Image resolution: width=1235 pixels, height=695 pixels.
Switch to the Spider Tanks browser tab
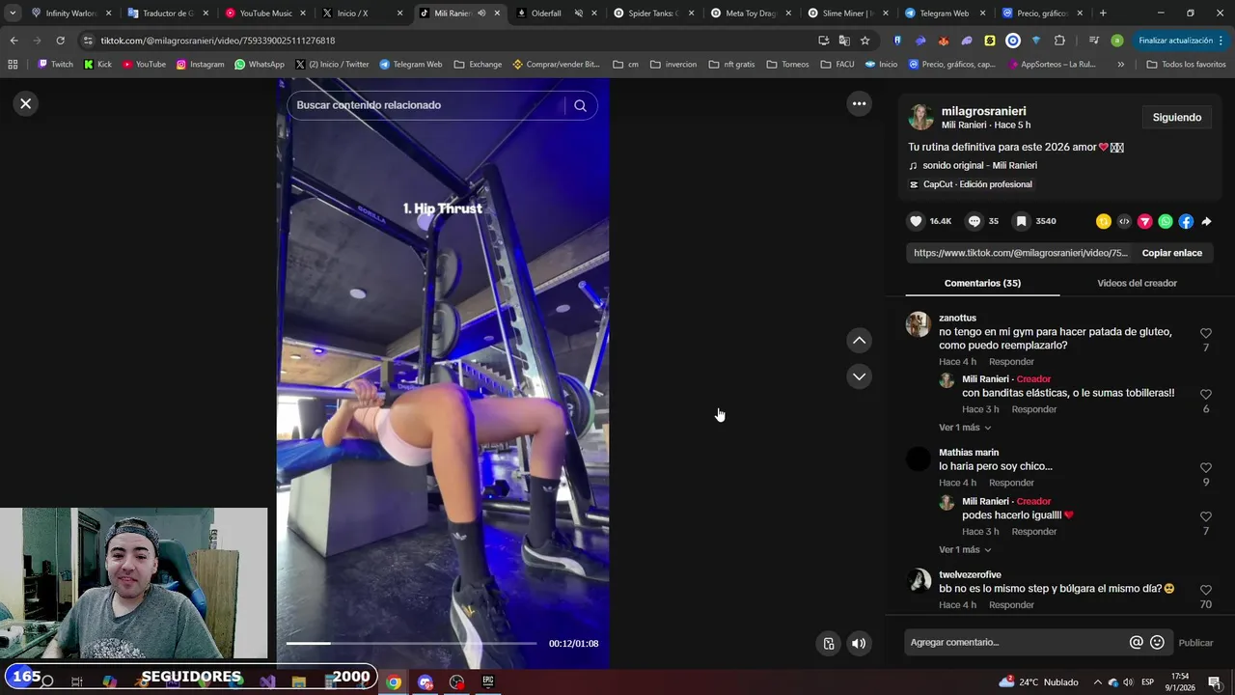click(x=654, y=14)
